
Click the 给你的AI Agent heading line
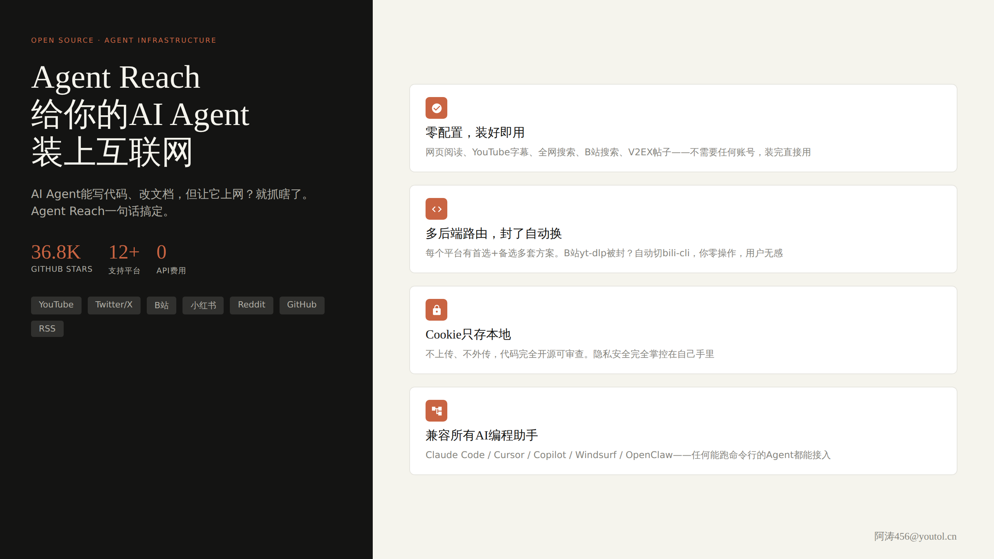pos(140,115)
